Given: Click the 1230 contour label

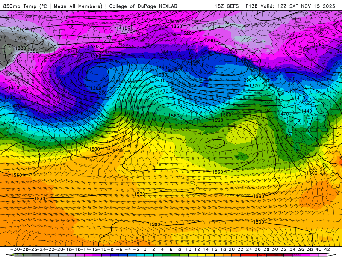Looking at the screenshot, I should coord(101,93).
